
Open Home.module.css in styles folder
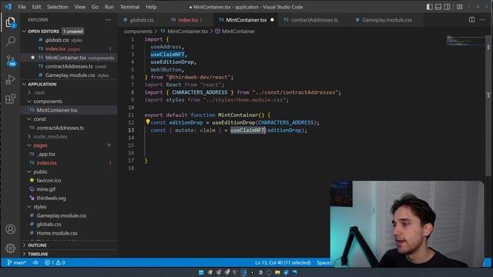[57, 233]
